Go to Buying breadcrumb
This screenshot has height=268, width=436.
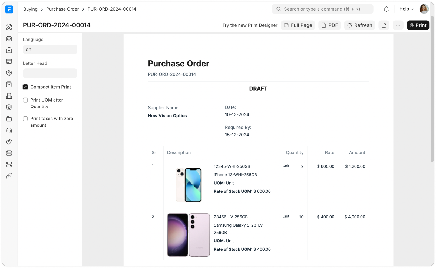click(x=30, y=9)
